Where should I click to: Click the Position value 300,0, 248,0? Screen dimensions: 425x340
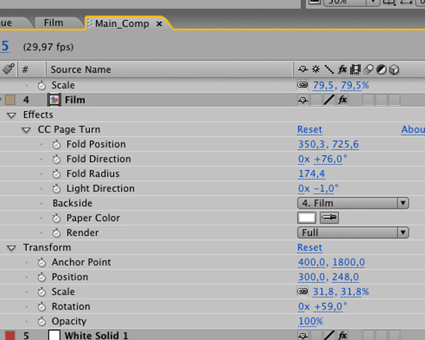coord(328,277)
